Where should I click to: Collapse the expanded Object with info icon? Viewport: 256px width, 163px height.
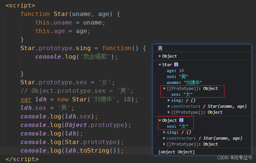[x=160, y=120]
